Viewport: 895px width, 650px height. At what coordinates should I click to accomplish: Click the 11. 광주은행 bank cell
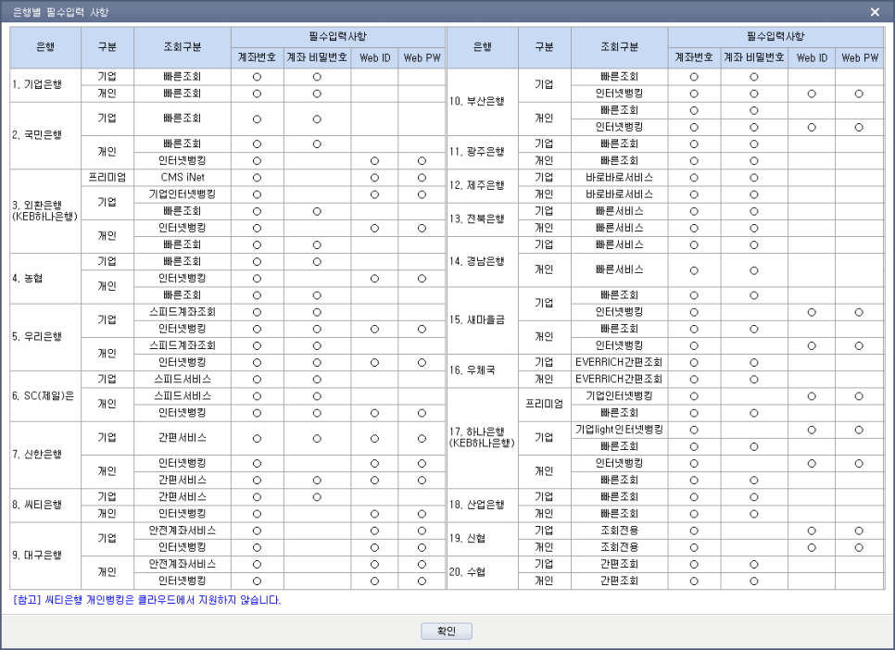point(483,152)
